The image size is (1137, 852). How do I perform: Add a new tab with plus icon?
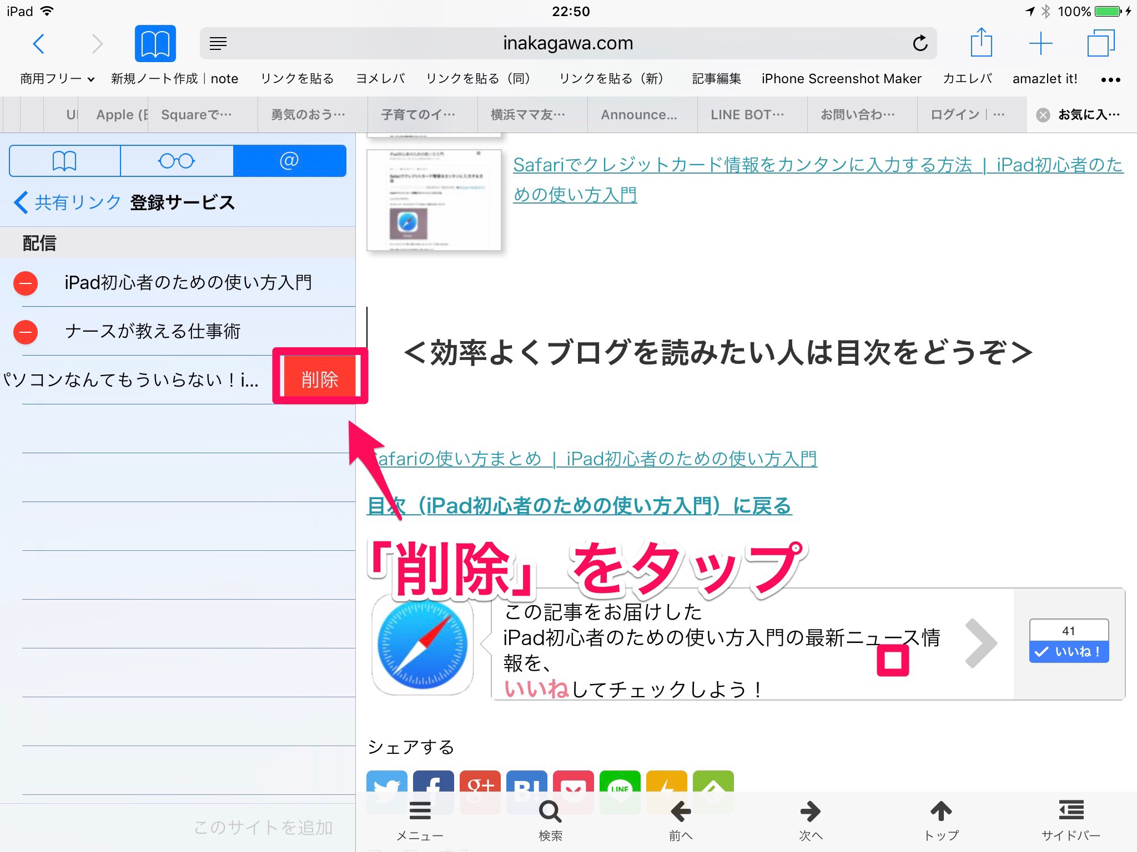(x=1040, y=43)
